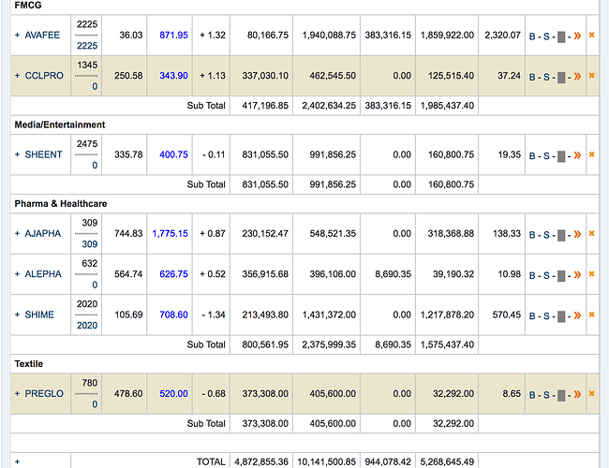Remove AJAPHA using the orange x icon
This screenshot has width=609, height=468.
591,233
